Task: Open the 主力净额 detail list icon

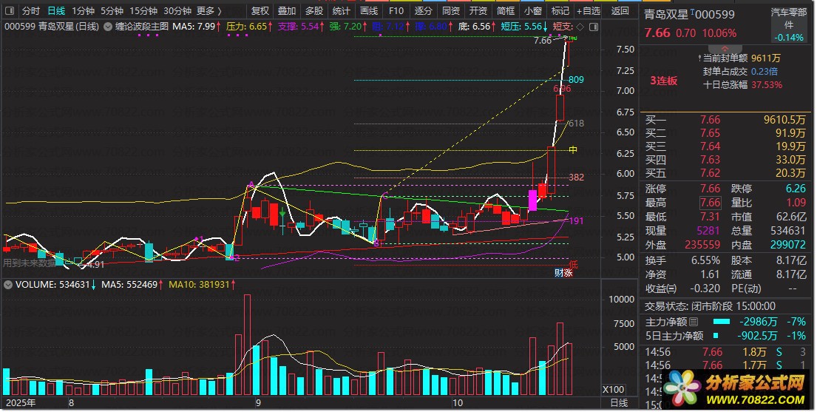Action: [x=694, y=322]
